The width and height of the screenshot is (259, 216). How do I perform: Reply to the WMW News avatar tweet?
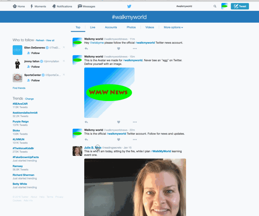click(x=86, y=122)
